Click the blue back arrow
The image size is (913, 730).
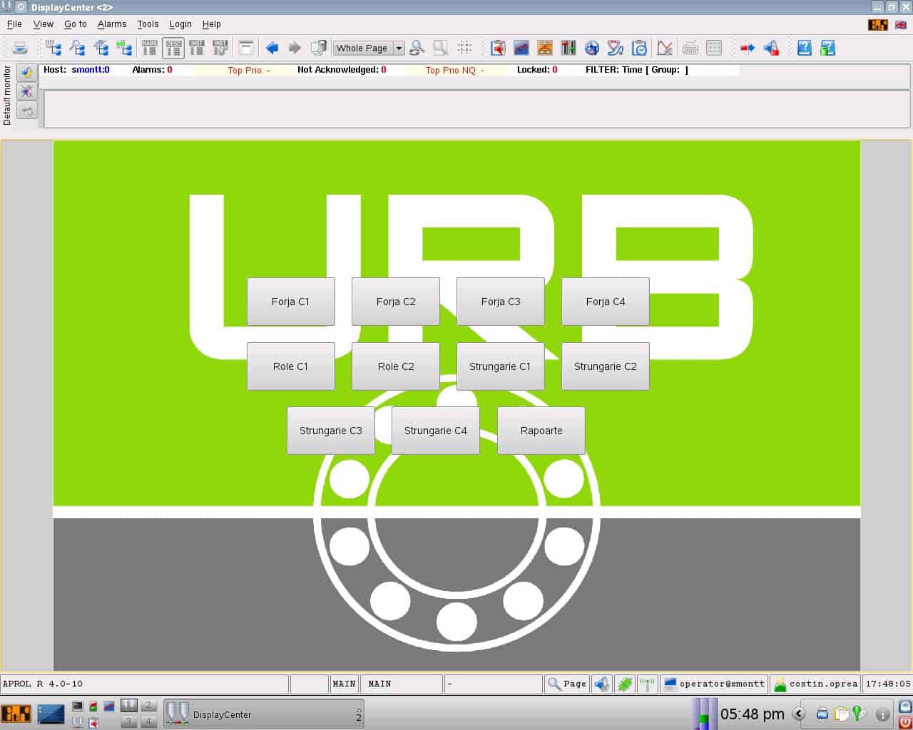[x=272, y=48]
